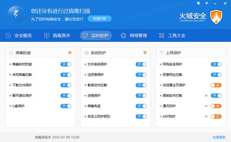
Task: Click 检查更新 link
Action: pyautogui.click(x=219, y=137)
